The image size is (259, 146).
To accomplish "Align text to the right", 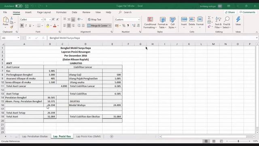I will pos(73,26).
